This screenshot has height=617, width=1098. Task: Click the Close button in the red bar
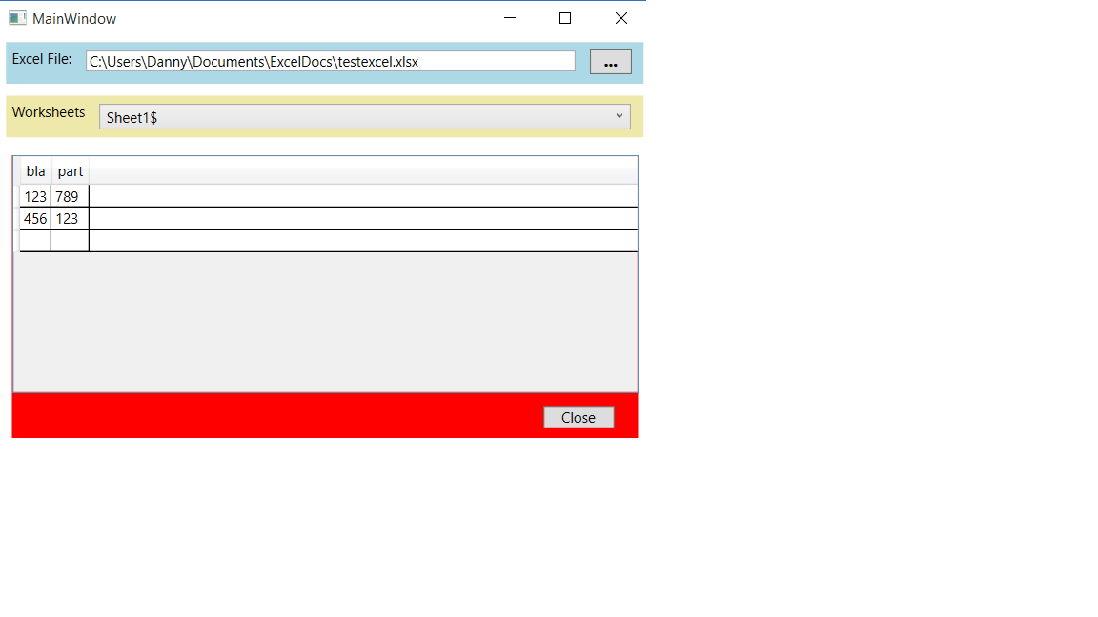(579, 417)
